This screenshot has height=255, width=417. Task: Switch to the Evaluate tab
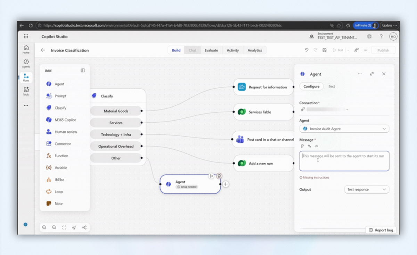click(211, 50)
